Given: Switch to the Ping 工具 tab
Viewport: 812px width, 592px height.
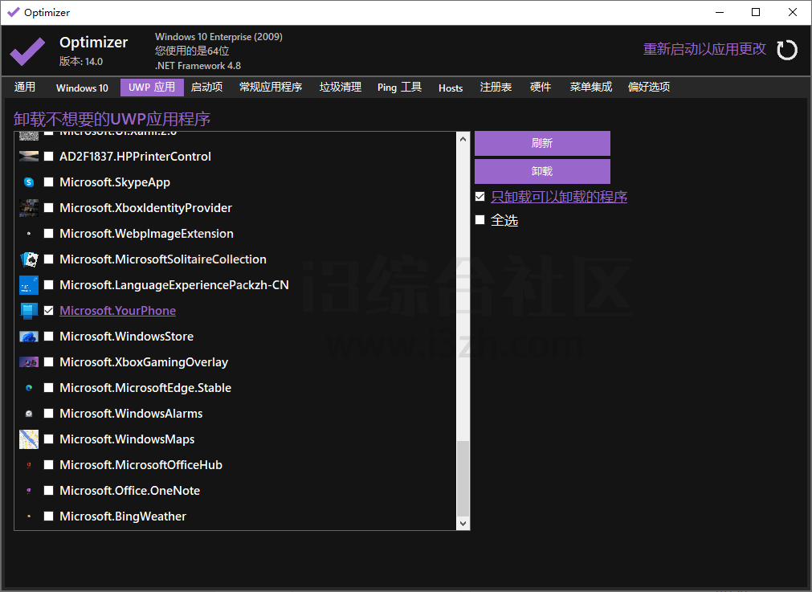Looking at the screenshot, I should point(399,87).
